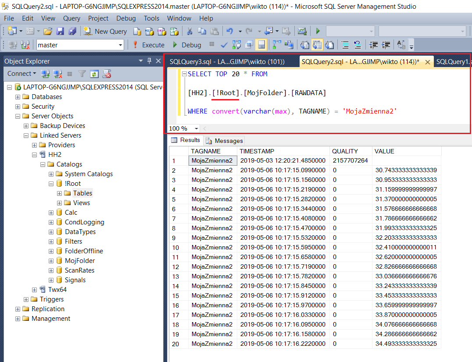Open the 100 % zoom level dropdown
472x362 pixels.
click(196, 128)
